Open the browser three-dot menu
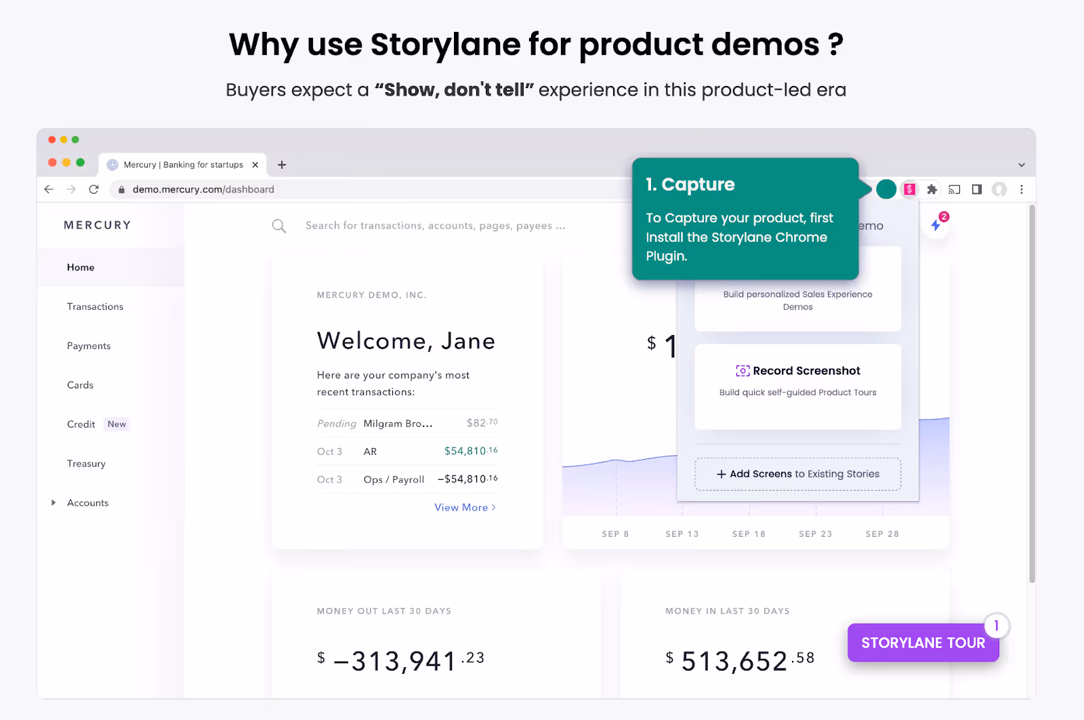 pos(1022,190)
